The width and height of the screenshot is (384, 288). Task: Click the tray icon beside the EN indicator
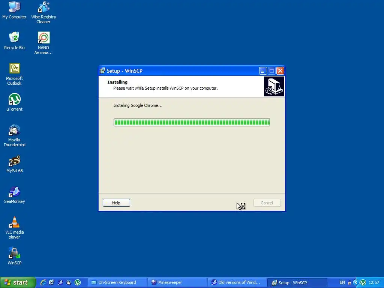(x=350, y=283)
